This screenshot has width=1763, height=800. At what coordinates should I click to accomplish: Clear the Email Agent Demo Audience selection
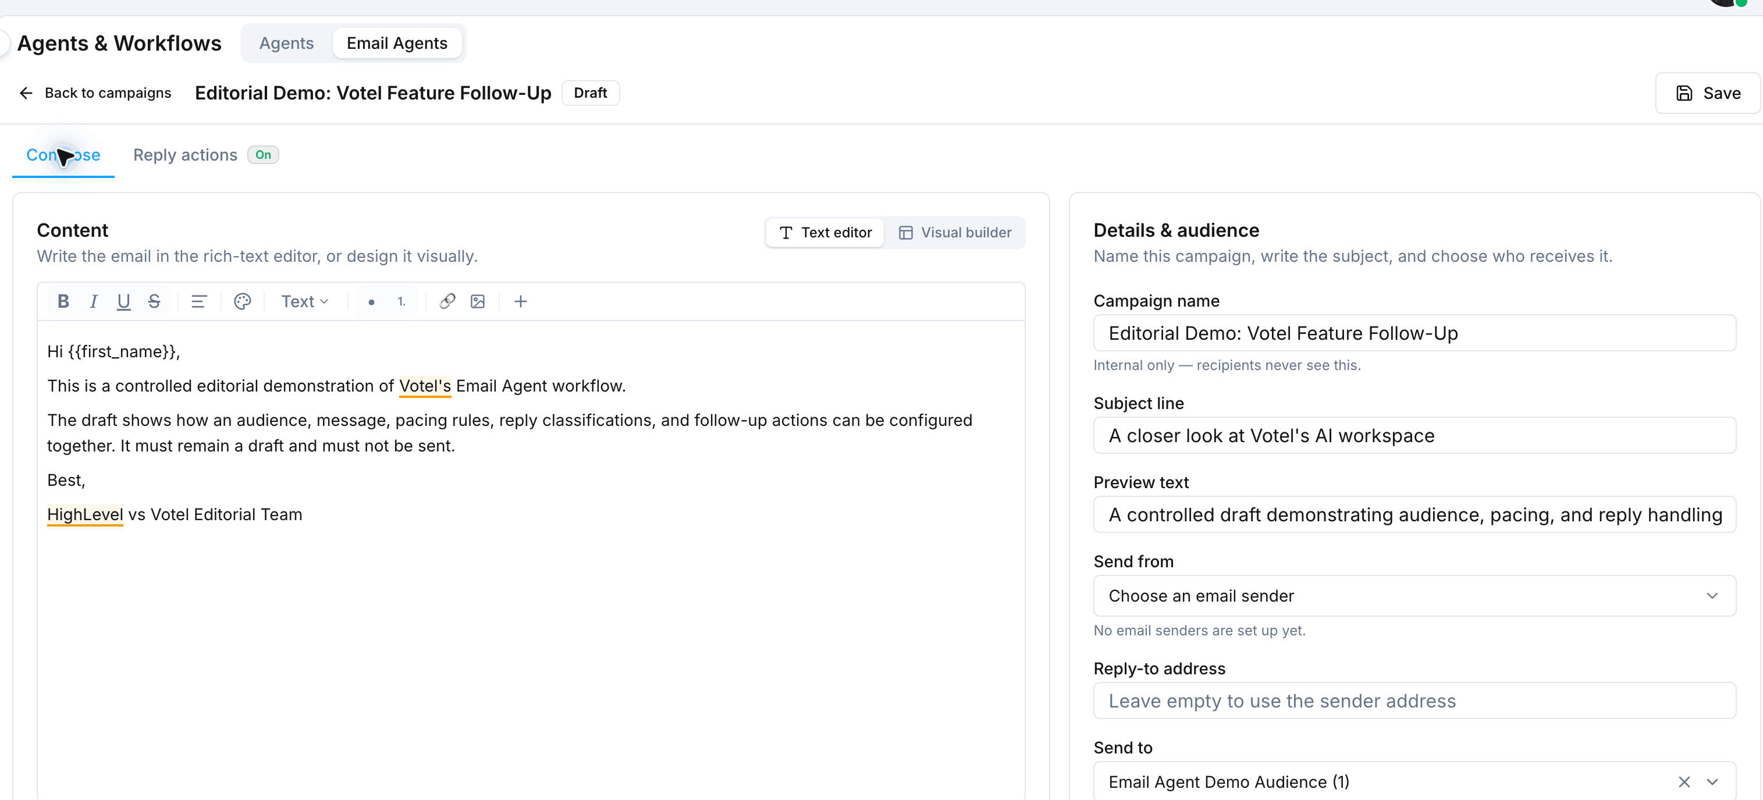[1684, 781]
